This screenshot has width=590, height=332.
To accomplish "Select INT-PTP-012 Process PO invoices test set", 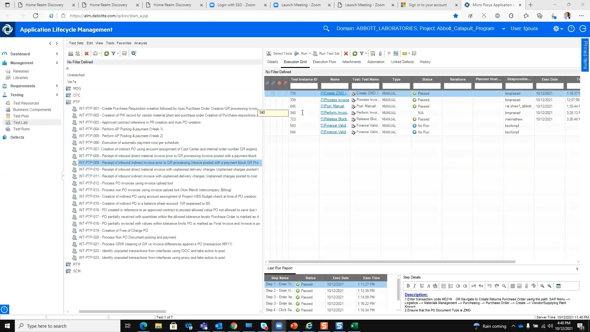I will [x=126, y=183].
